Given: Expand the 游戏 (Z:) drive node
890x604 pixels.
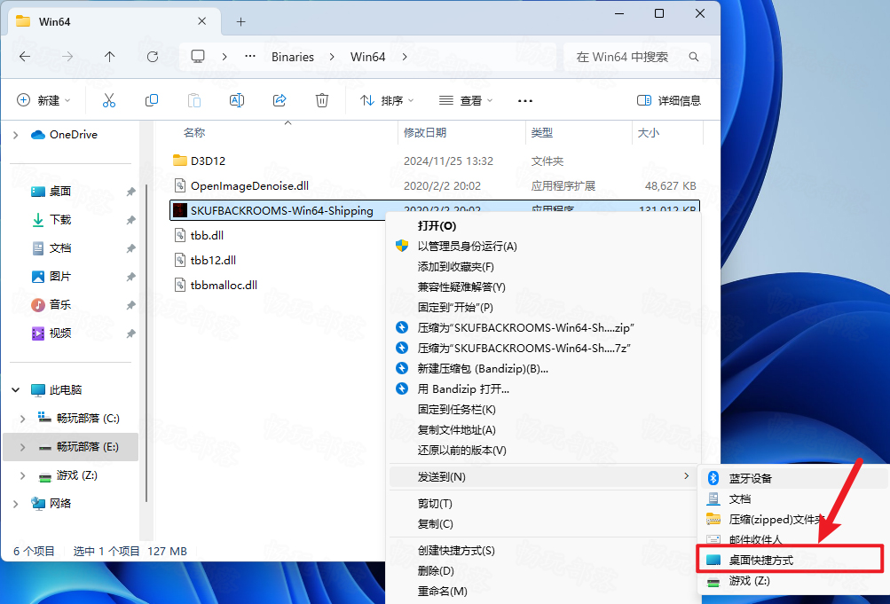Looking at the screenshot, I should coord(23,475).
